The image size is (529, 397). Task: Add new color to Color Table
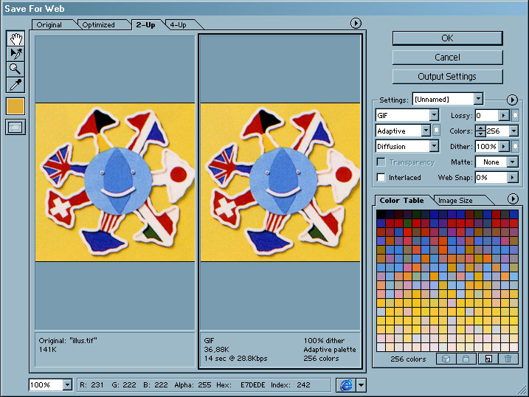pos(488,359)
